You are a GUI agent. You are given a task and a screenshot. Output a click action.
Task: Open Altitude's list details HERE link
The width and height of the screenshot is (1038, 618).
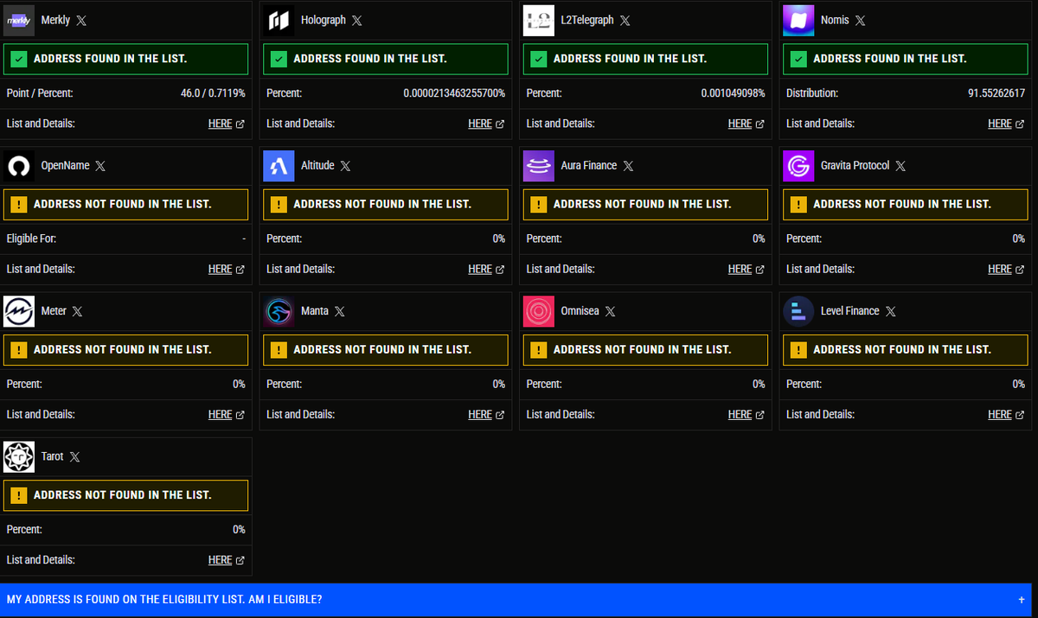(x=486, y=269)
